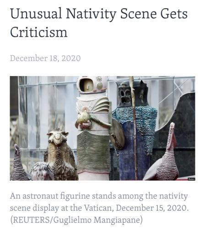The height and width of the screenshot is (229, 205).
Task: Click the camel figurine's head
Action: point(58,137)
